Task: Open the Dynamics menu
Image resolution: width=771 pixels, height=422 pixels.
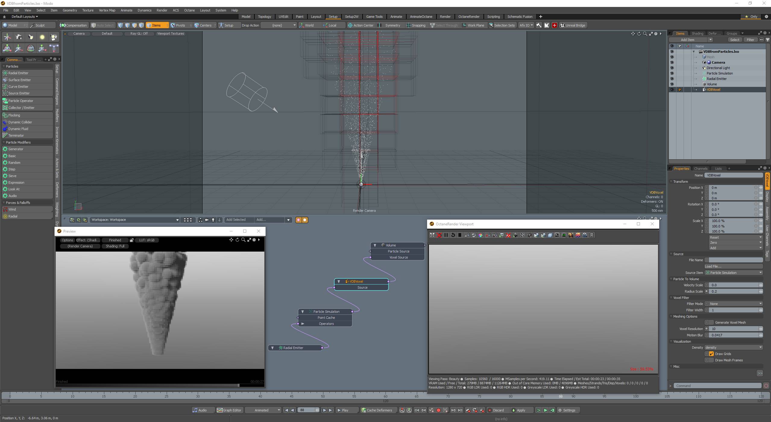Action: [x=144, y=10]
